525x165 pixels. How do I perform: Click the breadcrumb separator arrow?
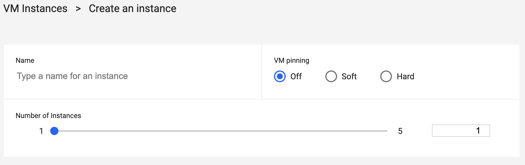[x=78, y=9]
